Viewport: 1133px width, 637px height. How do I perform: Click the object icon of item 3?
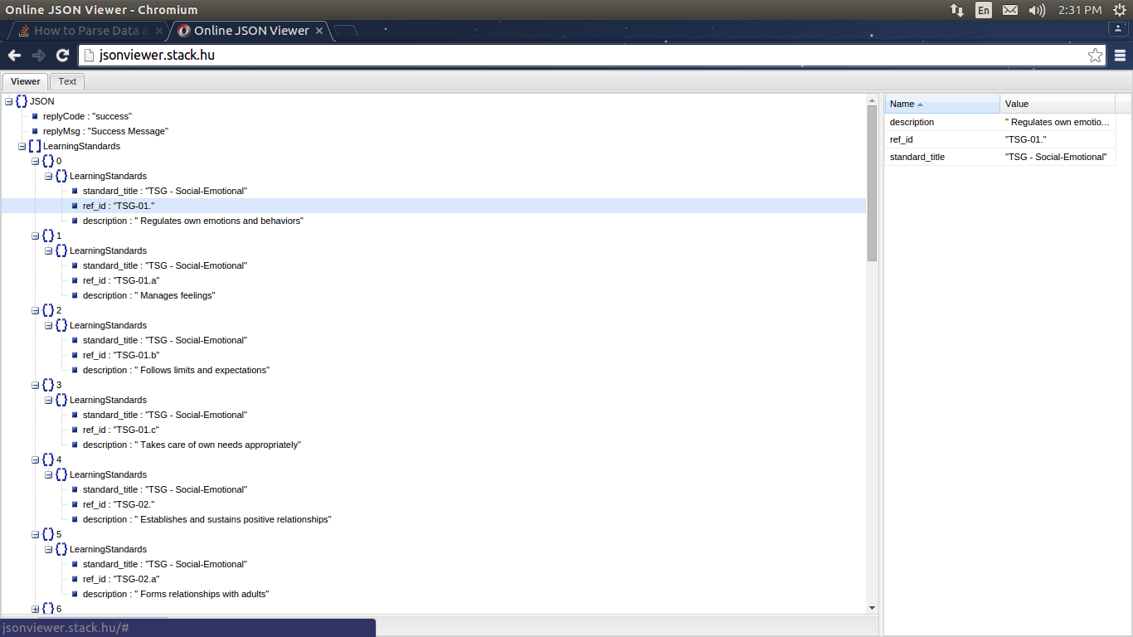pyautogui.click(x=48, y=385)
